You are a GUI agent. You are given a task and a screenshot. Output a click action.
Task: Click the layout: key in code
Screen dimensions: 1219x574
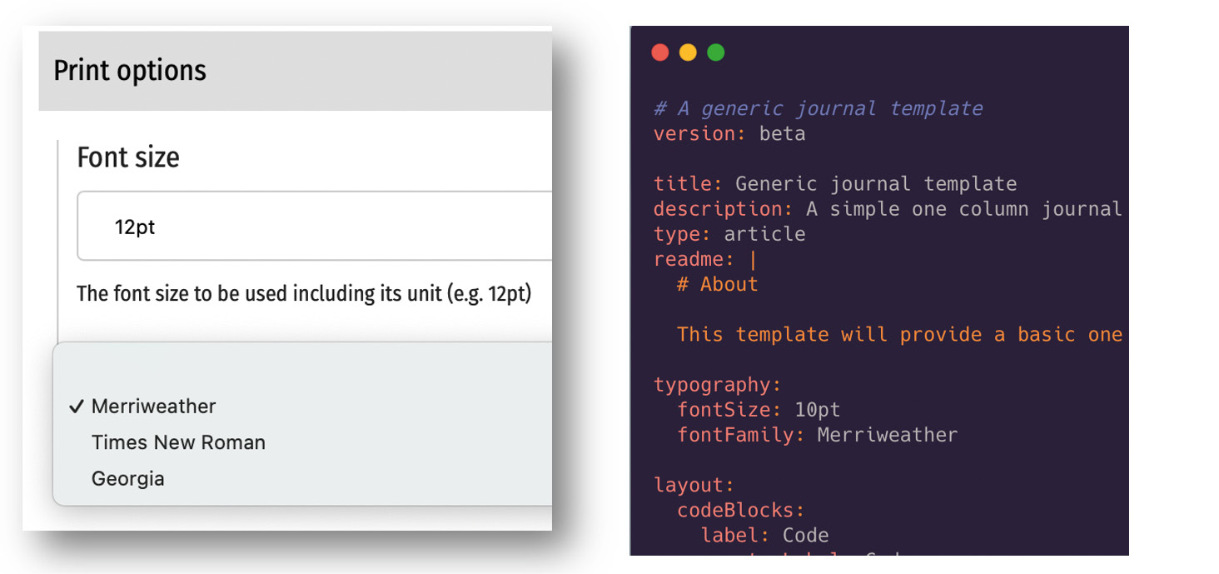(694, 485)
